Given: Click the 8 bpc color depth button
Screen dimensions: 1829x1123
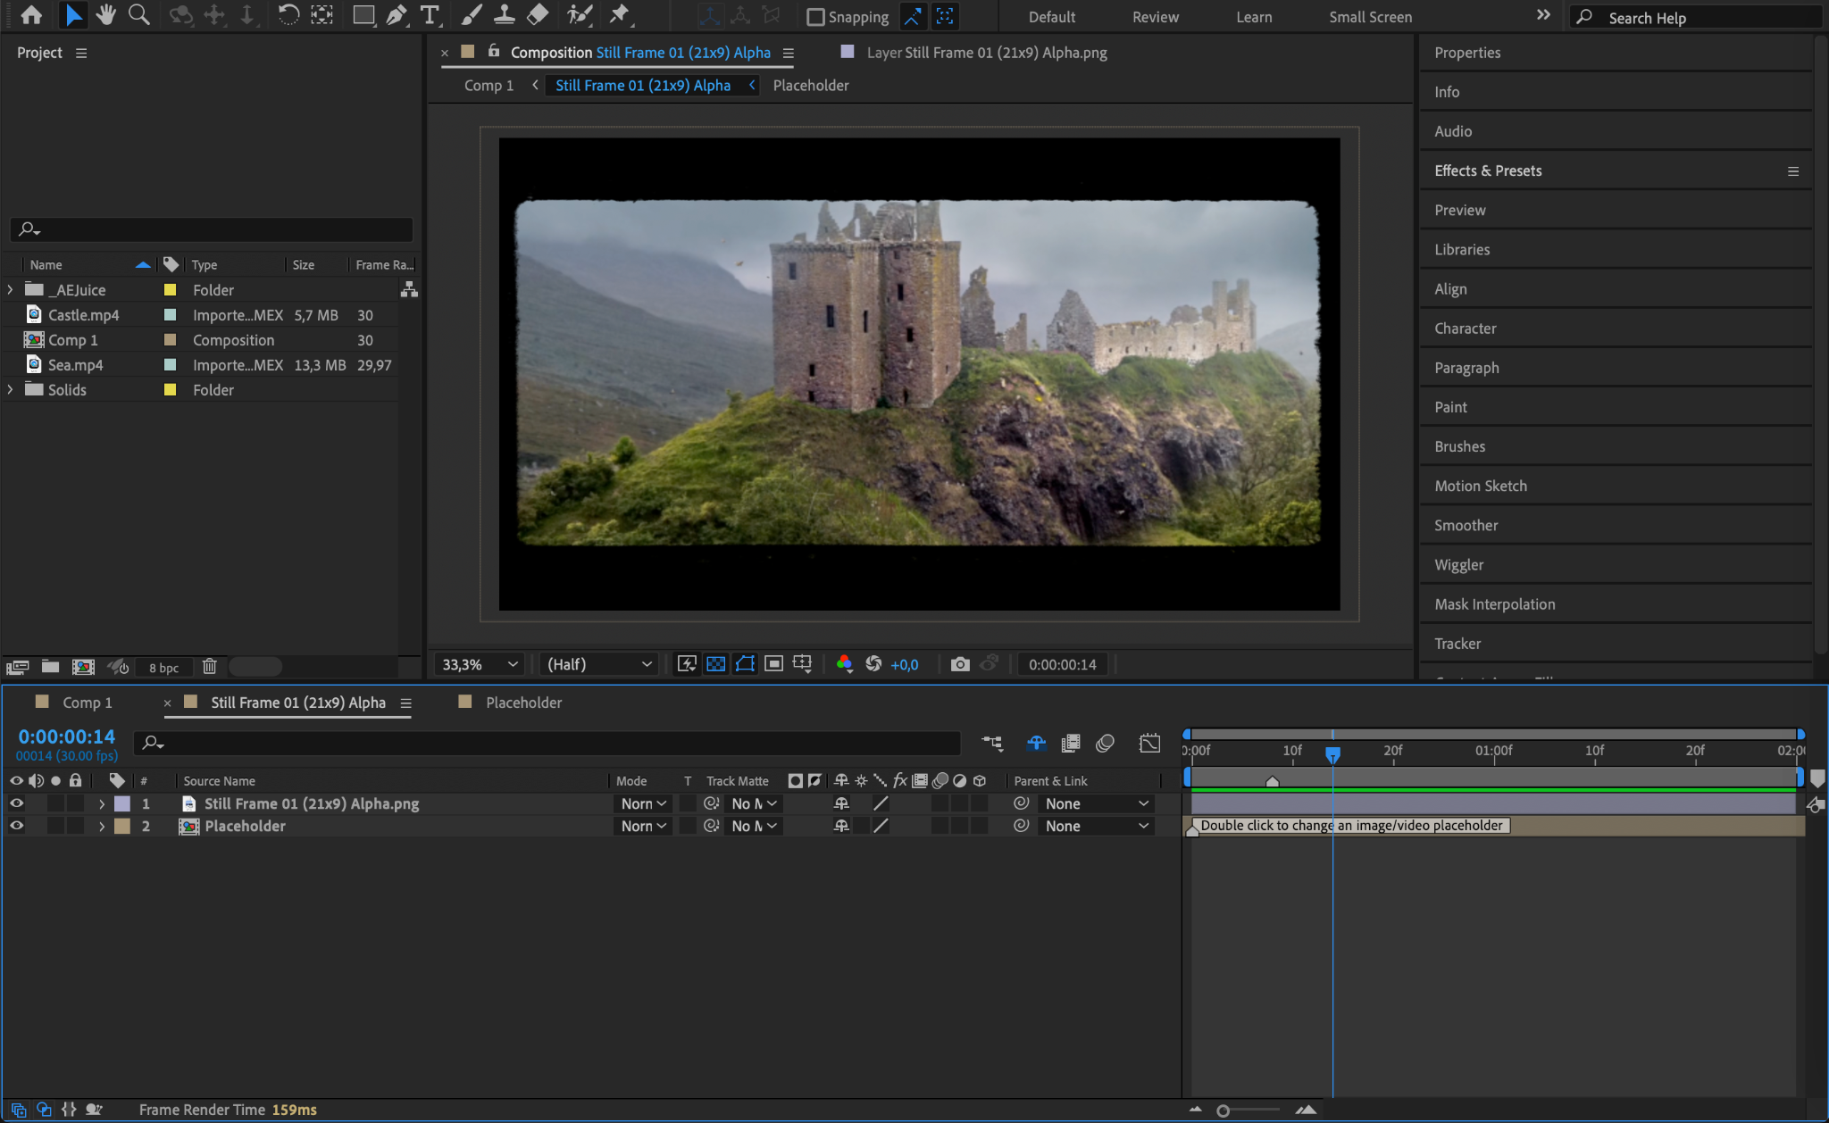Looking at the screenshot, I should point(163,668).
